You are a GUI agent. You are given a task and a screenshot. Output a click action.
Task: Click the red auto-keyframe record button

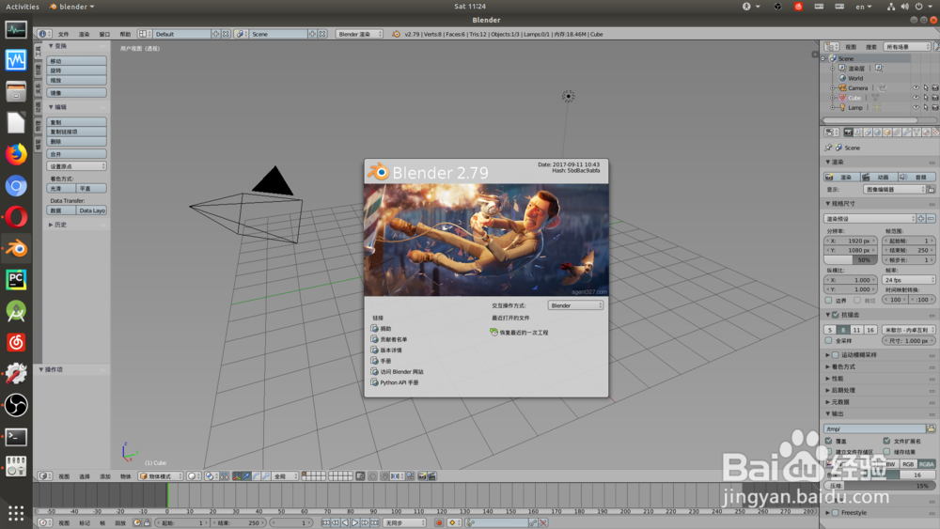[439, 523]
